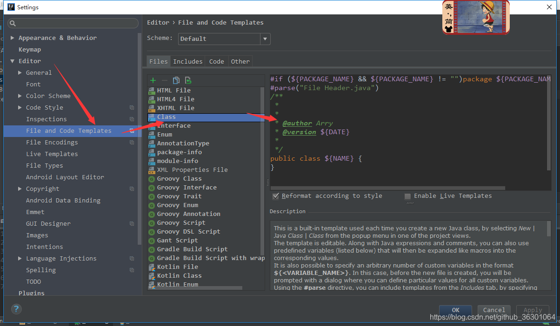Select Groovy Annotation template

189,214
